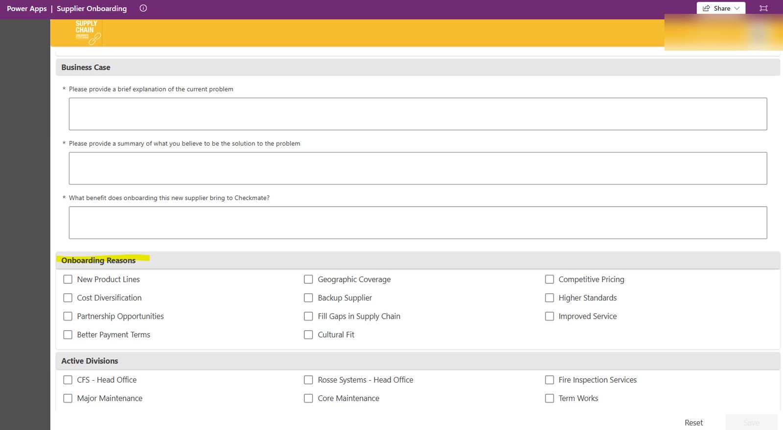
Task: Enable Higher Standards option
Action: click(x=550, y=298)
